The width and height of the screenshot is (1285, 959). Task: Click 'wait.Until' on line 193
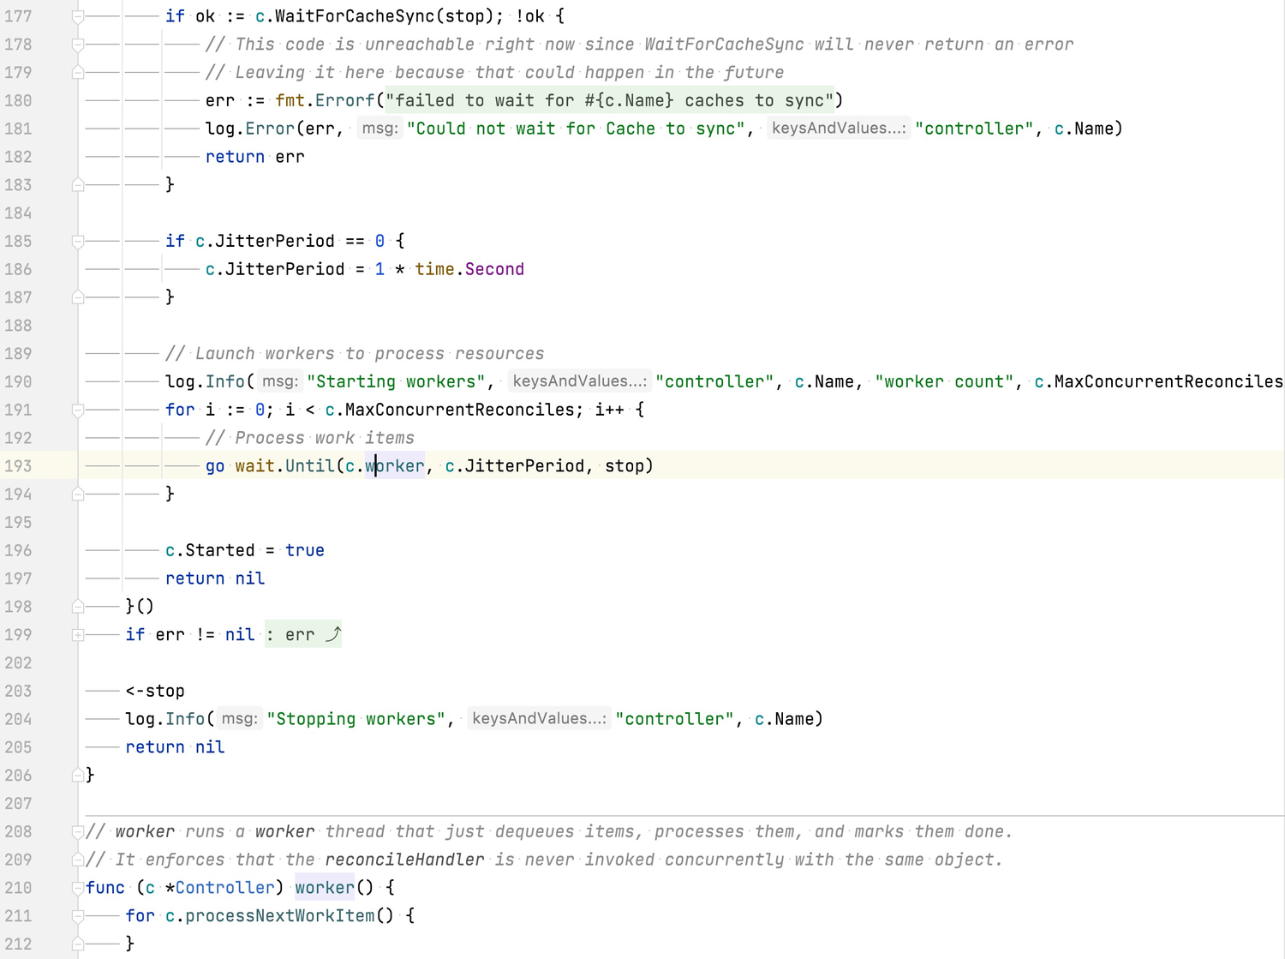[284, 466]
